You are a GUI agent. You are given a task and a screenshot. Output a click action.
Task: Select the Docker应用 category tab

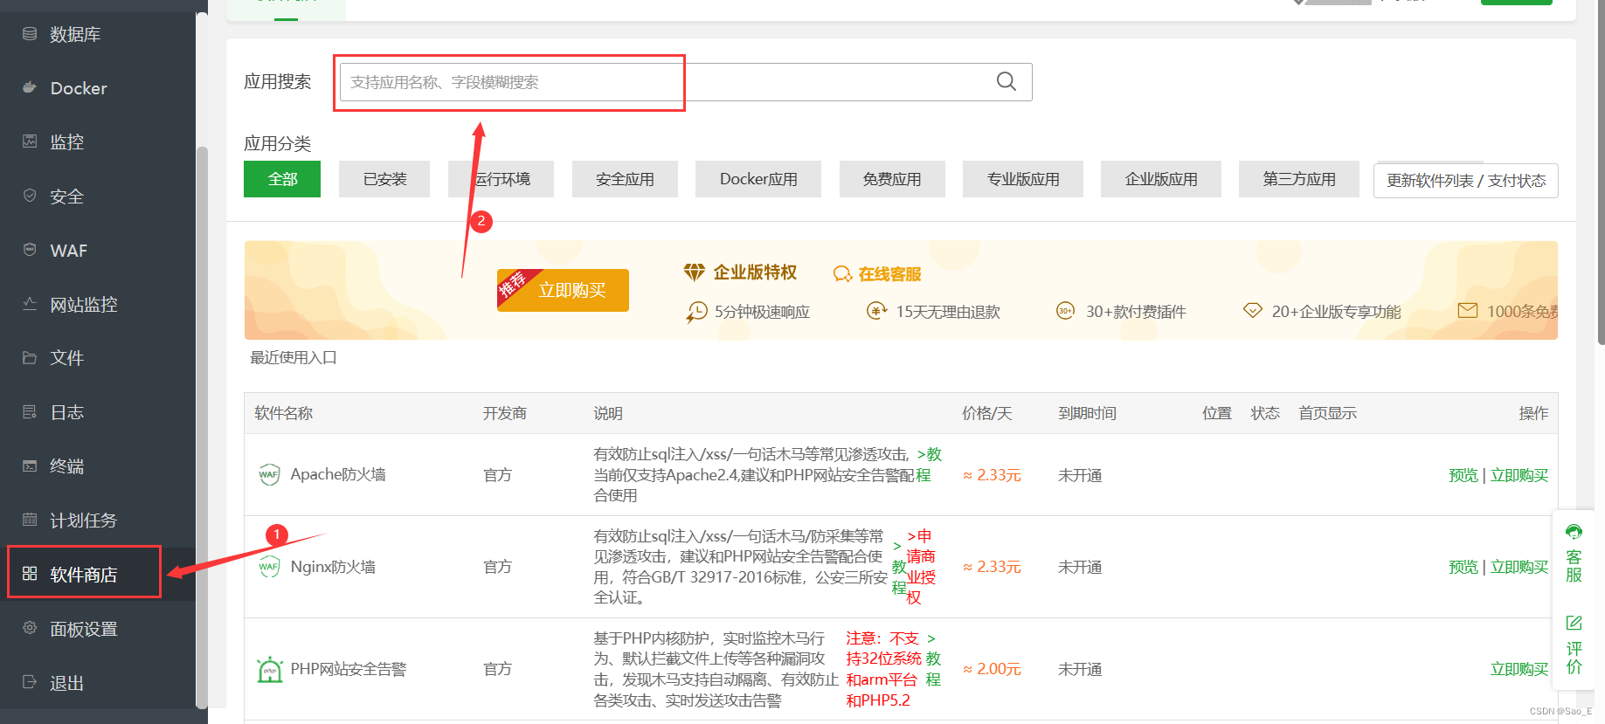pos(758,179)
